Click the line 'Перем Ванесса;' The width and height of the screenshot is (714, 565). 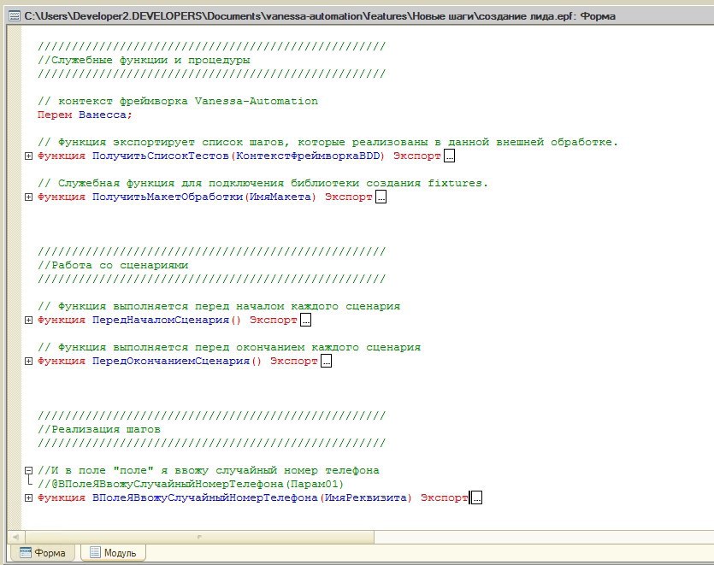pos(85,115)
